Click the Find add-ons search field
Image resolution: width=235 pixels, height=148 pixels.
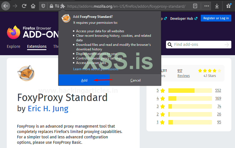198,44
